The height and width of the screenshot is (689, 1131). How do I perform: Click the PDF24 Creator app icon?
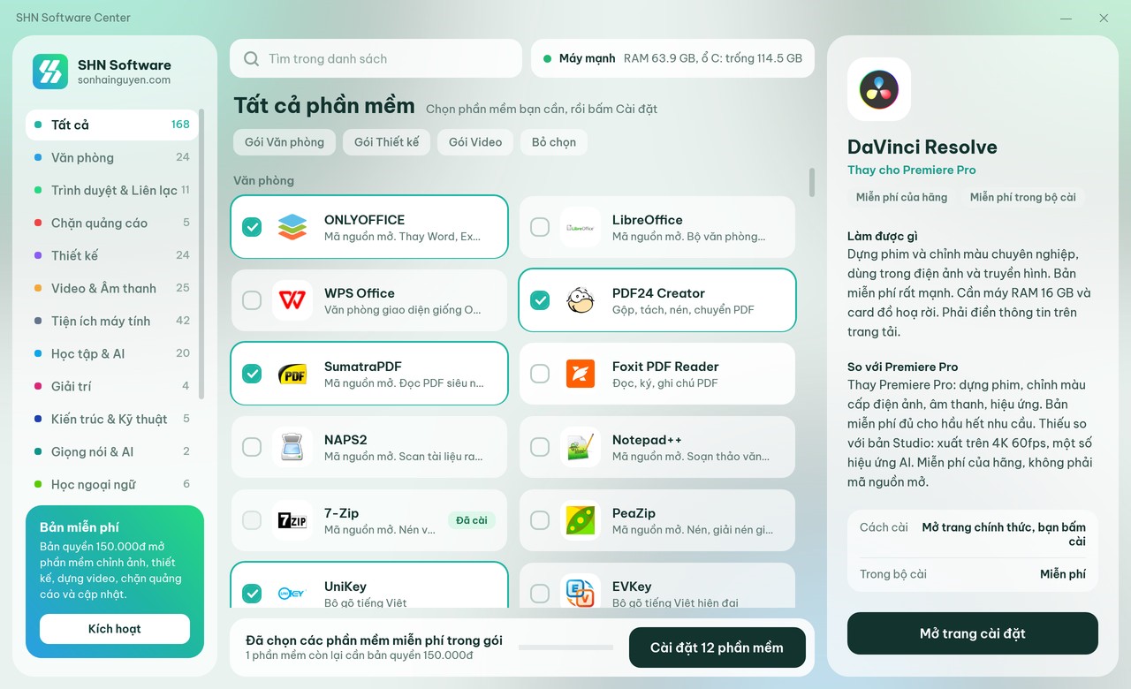581,300
